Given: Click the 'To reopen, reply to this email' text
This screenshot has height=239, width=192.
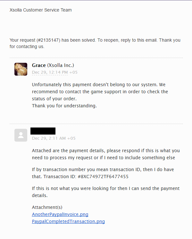Looking at the screenshot, I should point(128,40).
